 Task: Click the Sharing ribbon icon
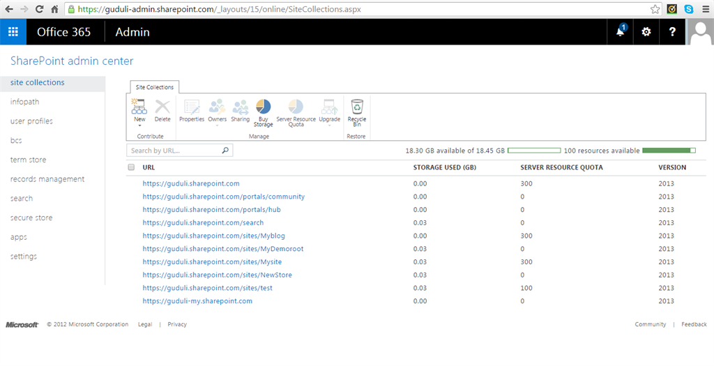tap(240, 111)
